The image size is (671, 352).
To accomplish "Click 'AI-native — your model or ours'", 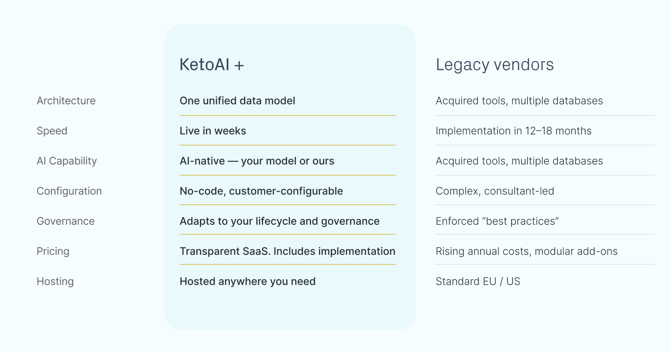I will point(257,161).
